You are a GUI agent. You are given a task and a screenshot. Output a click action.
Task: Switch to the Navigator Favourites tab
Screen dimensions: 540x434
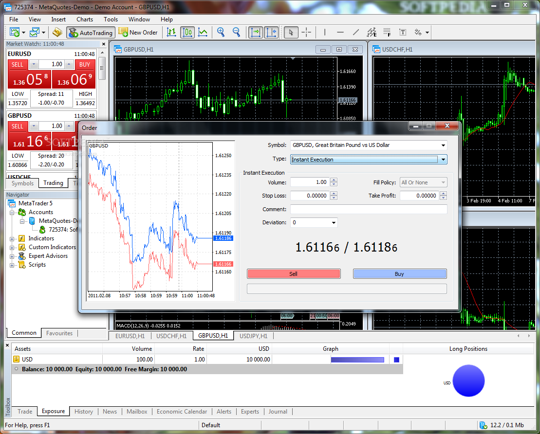tap(59, 333)
